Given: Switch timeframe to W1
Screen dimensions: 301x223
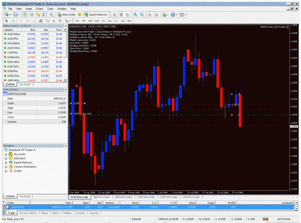Looking at the screenshot, I should [123, 21].
